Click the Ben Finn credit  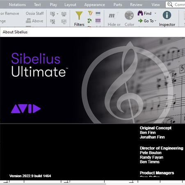pos(148,132)
